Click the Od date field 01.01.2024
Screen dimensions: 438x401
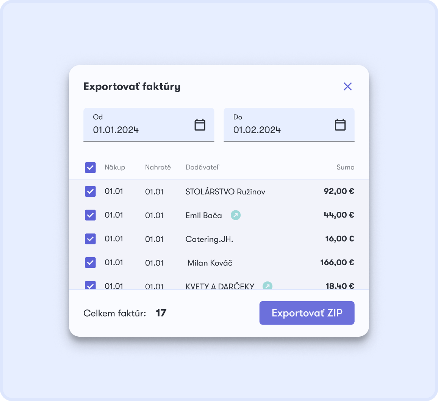pyautogui.click(x=149, y=124)
